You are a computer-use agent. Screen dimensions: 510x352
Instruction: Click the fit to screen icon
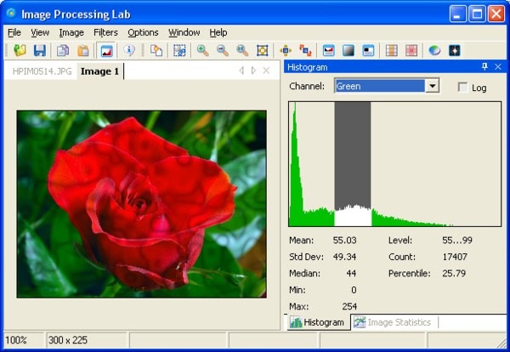click(263, 50)
